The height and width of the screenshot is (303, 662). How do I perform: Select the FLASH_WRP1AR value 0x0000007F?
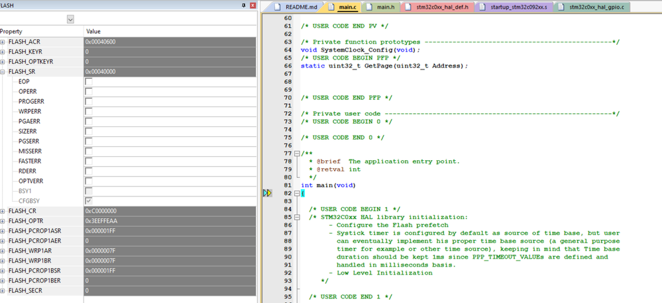170,251
